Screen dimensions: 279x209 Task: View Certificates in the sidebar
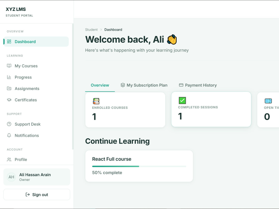(x=36, y=100)
